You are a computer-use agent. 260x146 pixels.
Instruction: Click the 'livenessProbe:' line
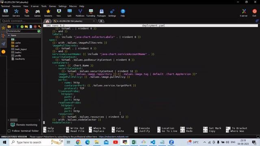point(69,91)
